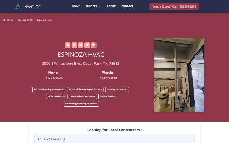Click the second rating star

point(74,45)
